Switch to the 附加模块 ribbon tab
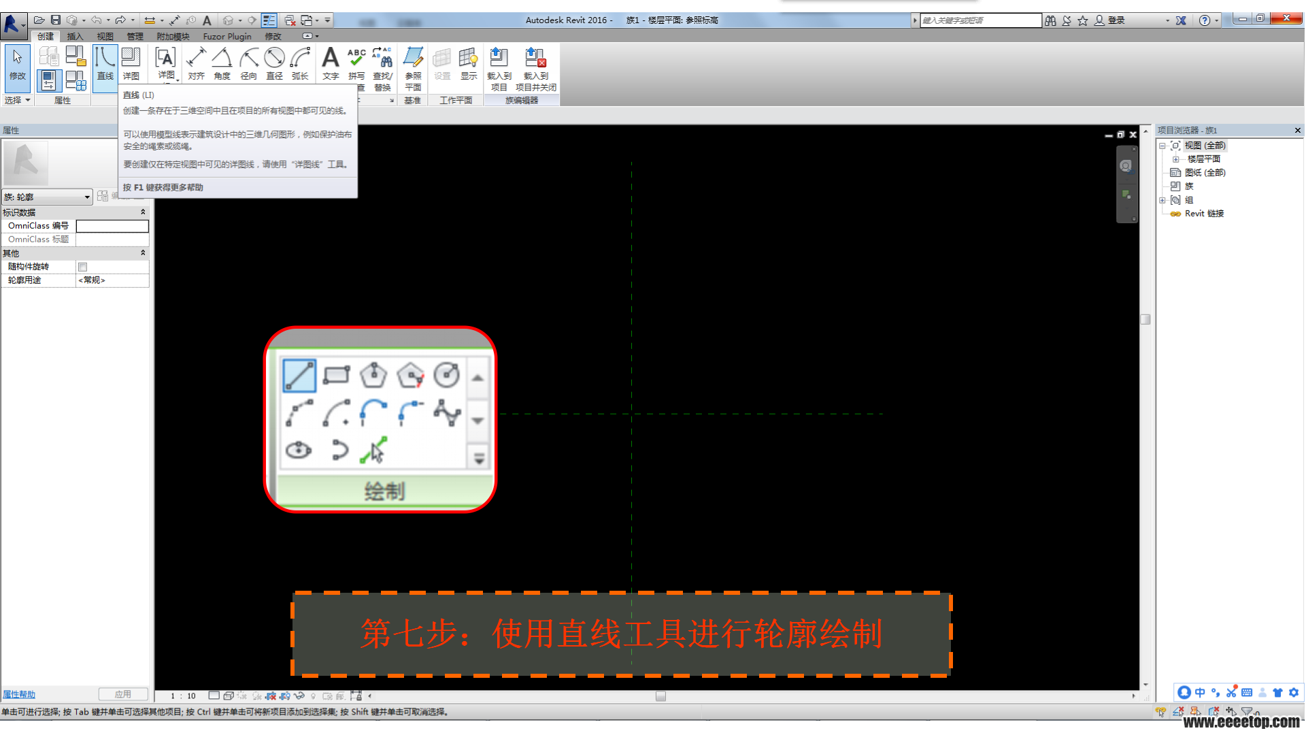1306x735 pixels. pyautogui.click(x=173, y=36)
